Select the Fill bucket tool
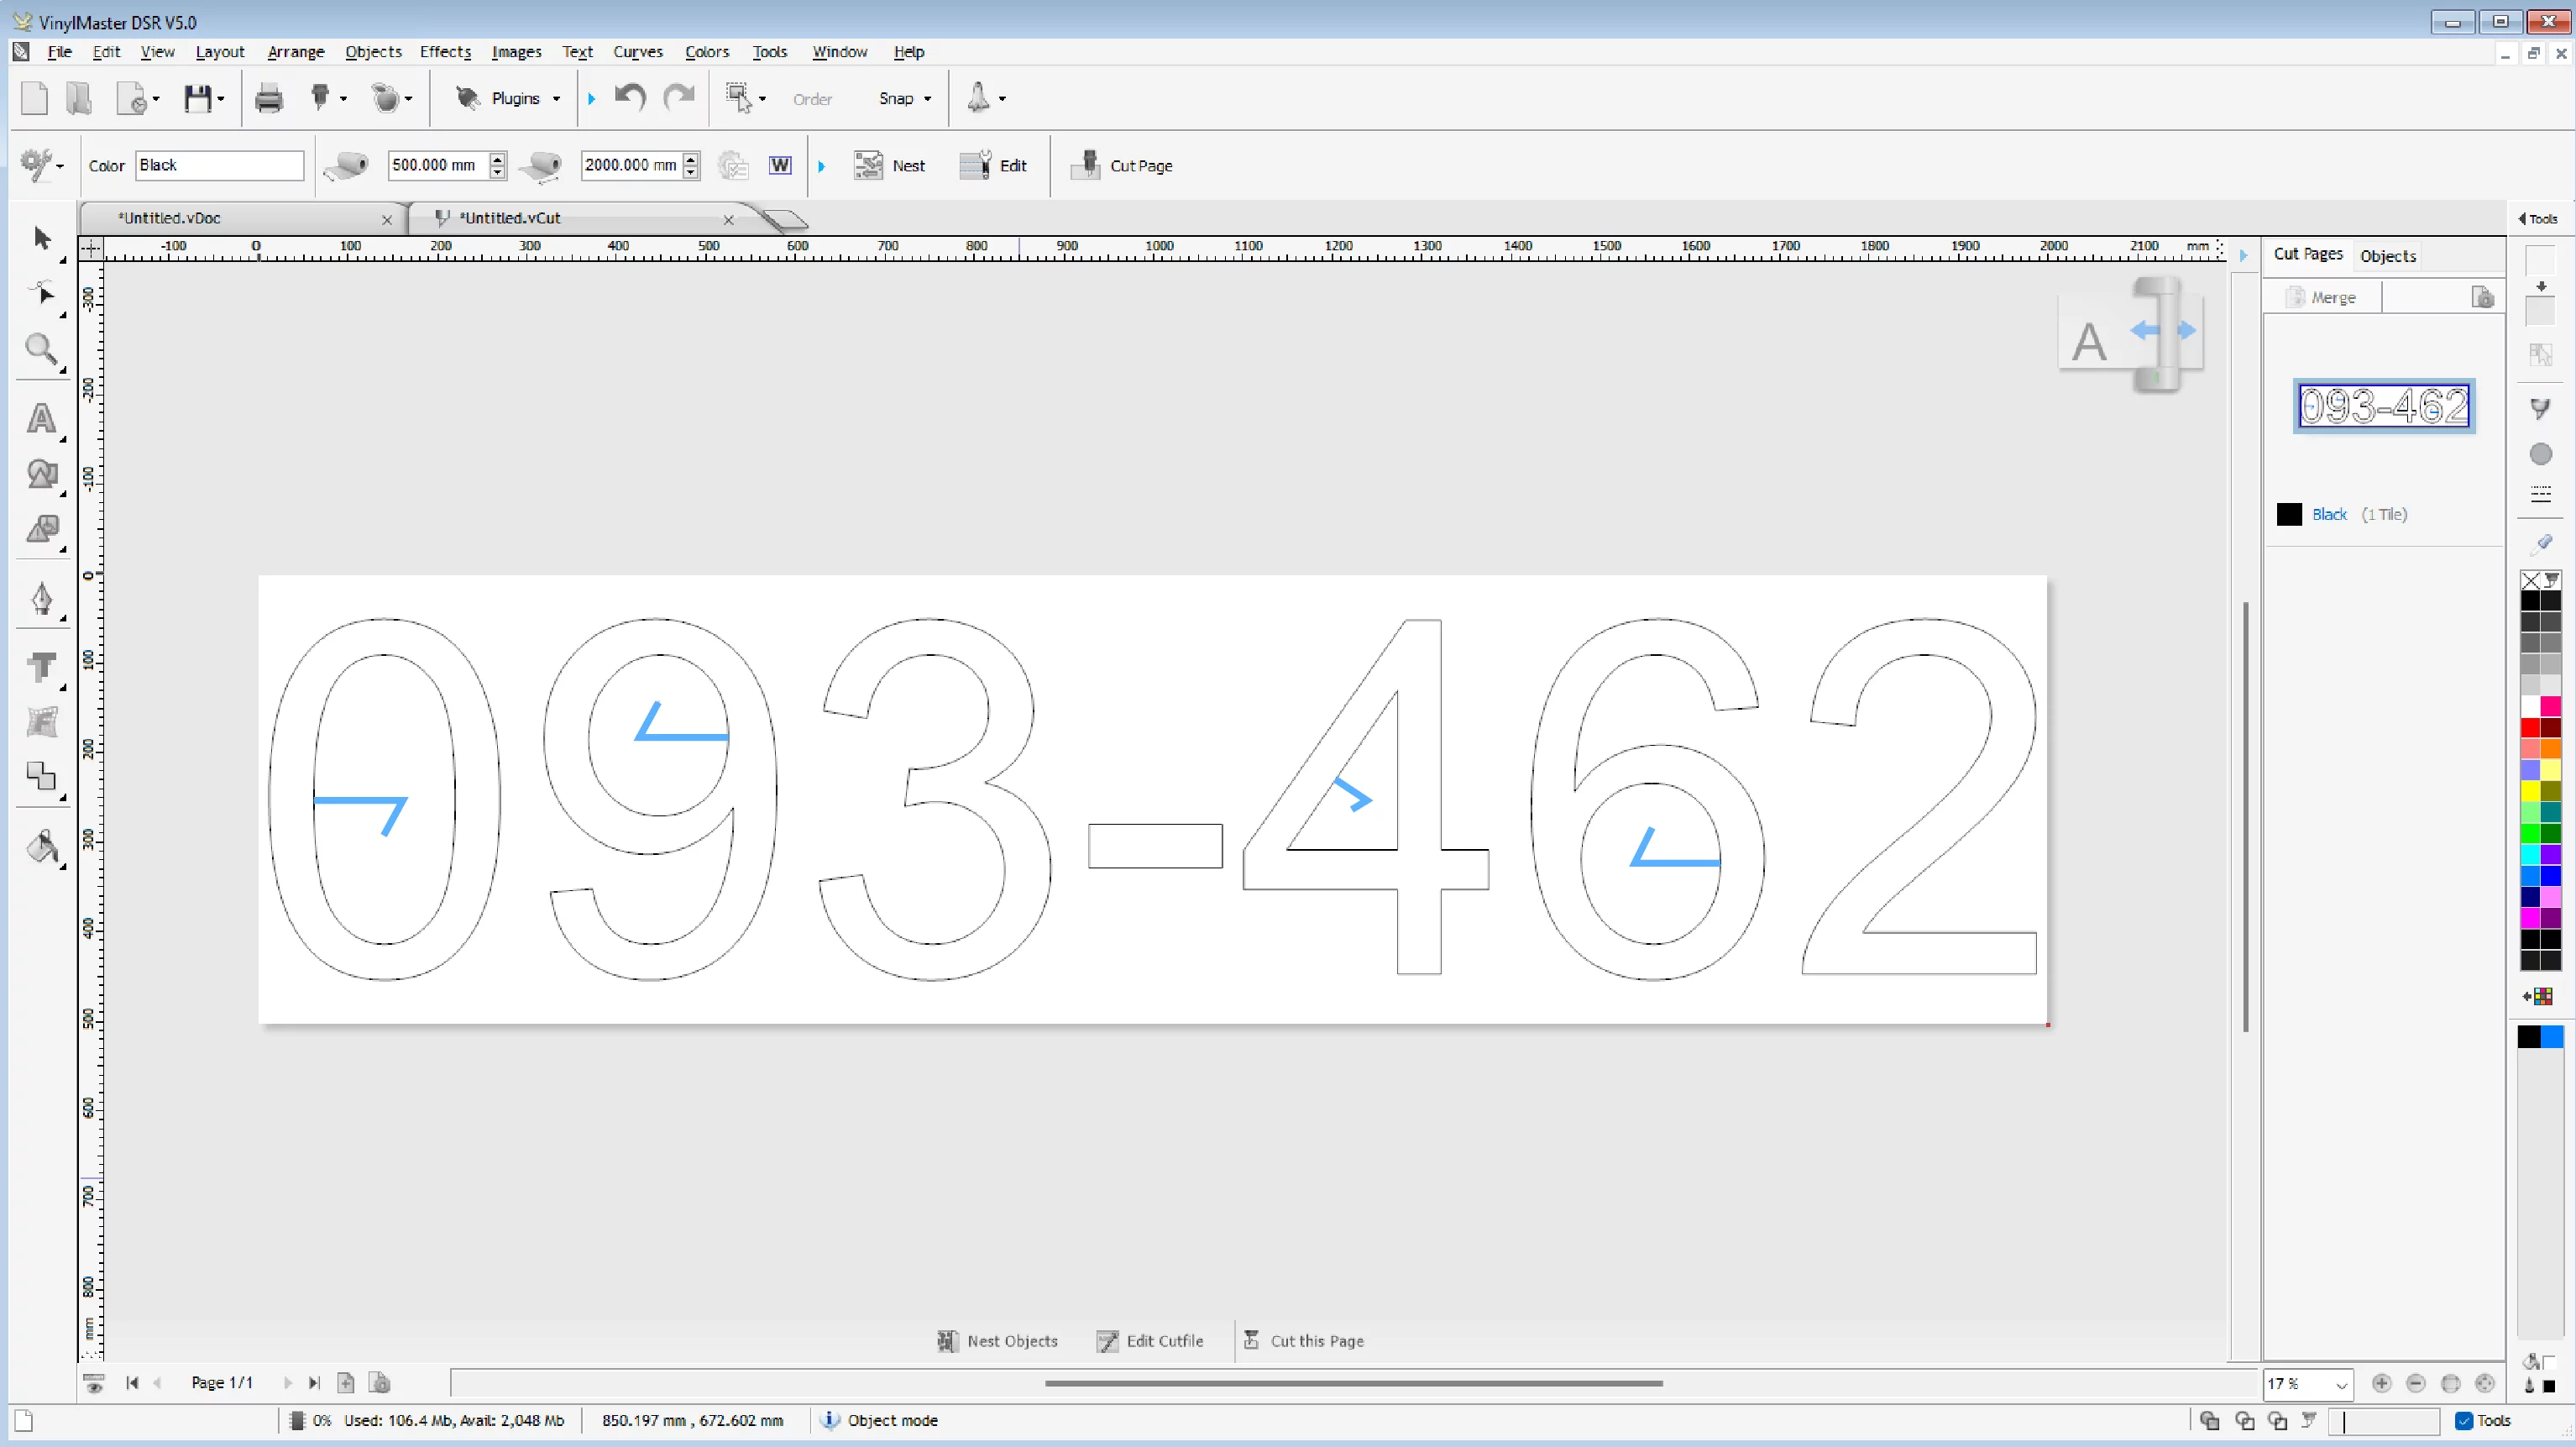Screen dimensions: 2576x1447 tap(42, 847)
